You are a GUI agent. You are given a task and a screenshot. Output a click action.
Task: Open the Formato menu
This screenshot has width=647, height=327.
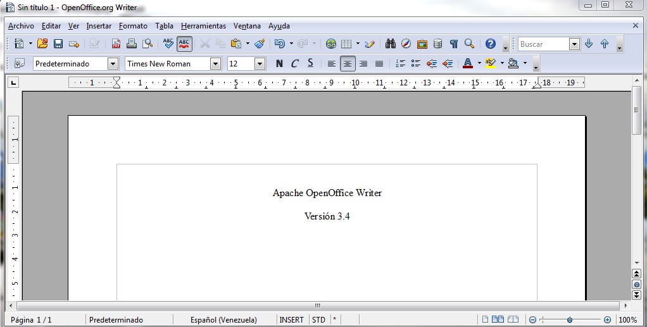(x=133, y=26)
